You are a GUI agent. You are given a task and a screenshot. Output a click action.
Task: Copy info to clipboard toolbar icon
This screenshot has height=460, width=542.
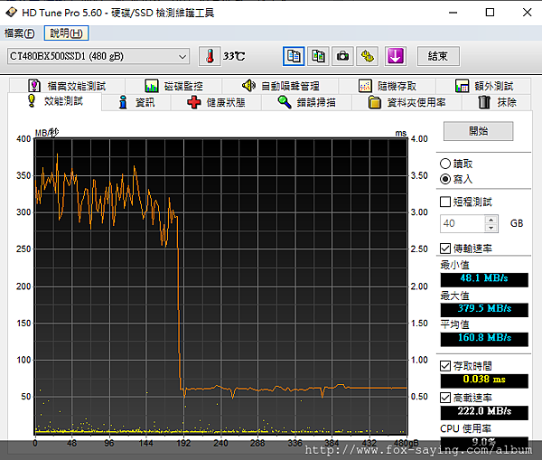click(x=294, y=56)
